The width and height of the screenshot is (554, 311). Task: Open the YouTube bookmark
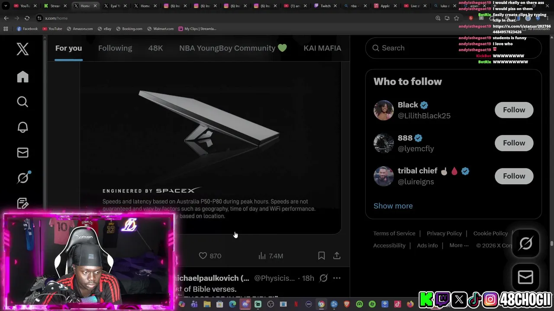coord(52,29)
